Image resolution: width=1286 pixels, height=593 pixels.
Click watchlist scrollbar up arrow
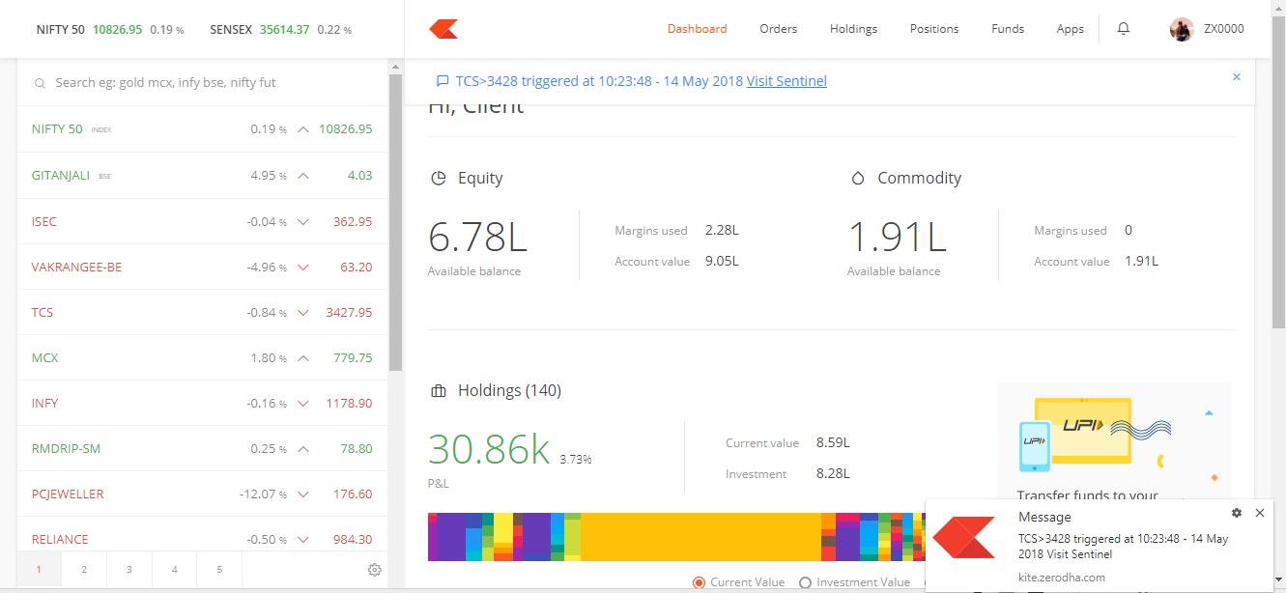pos(395,67)
